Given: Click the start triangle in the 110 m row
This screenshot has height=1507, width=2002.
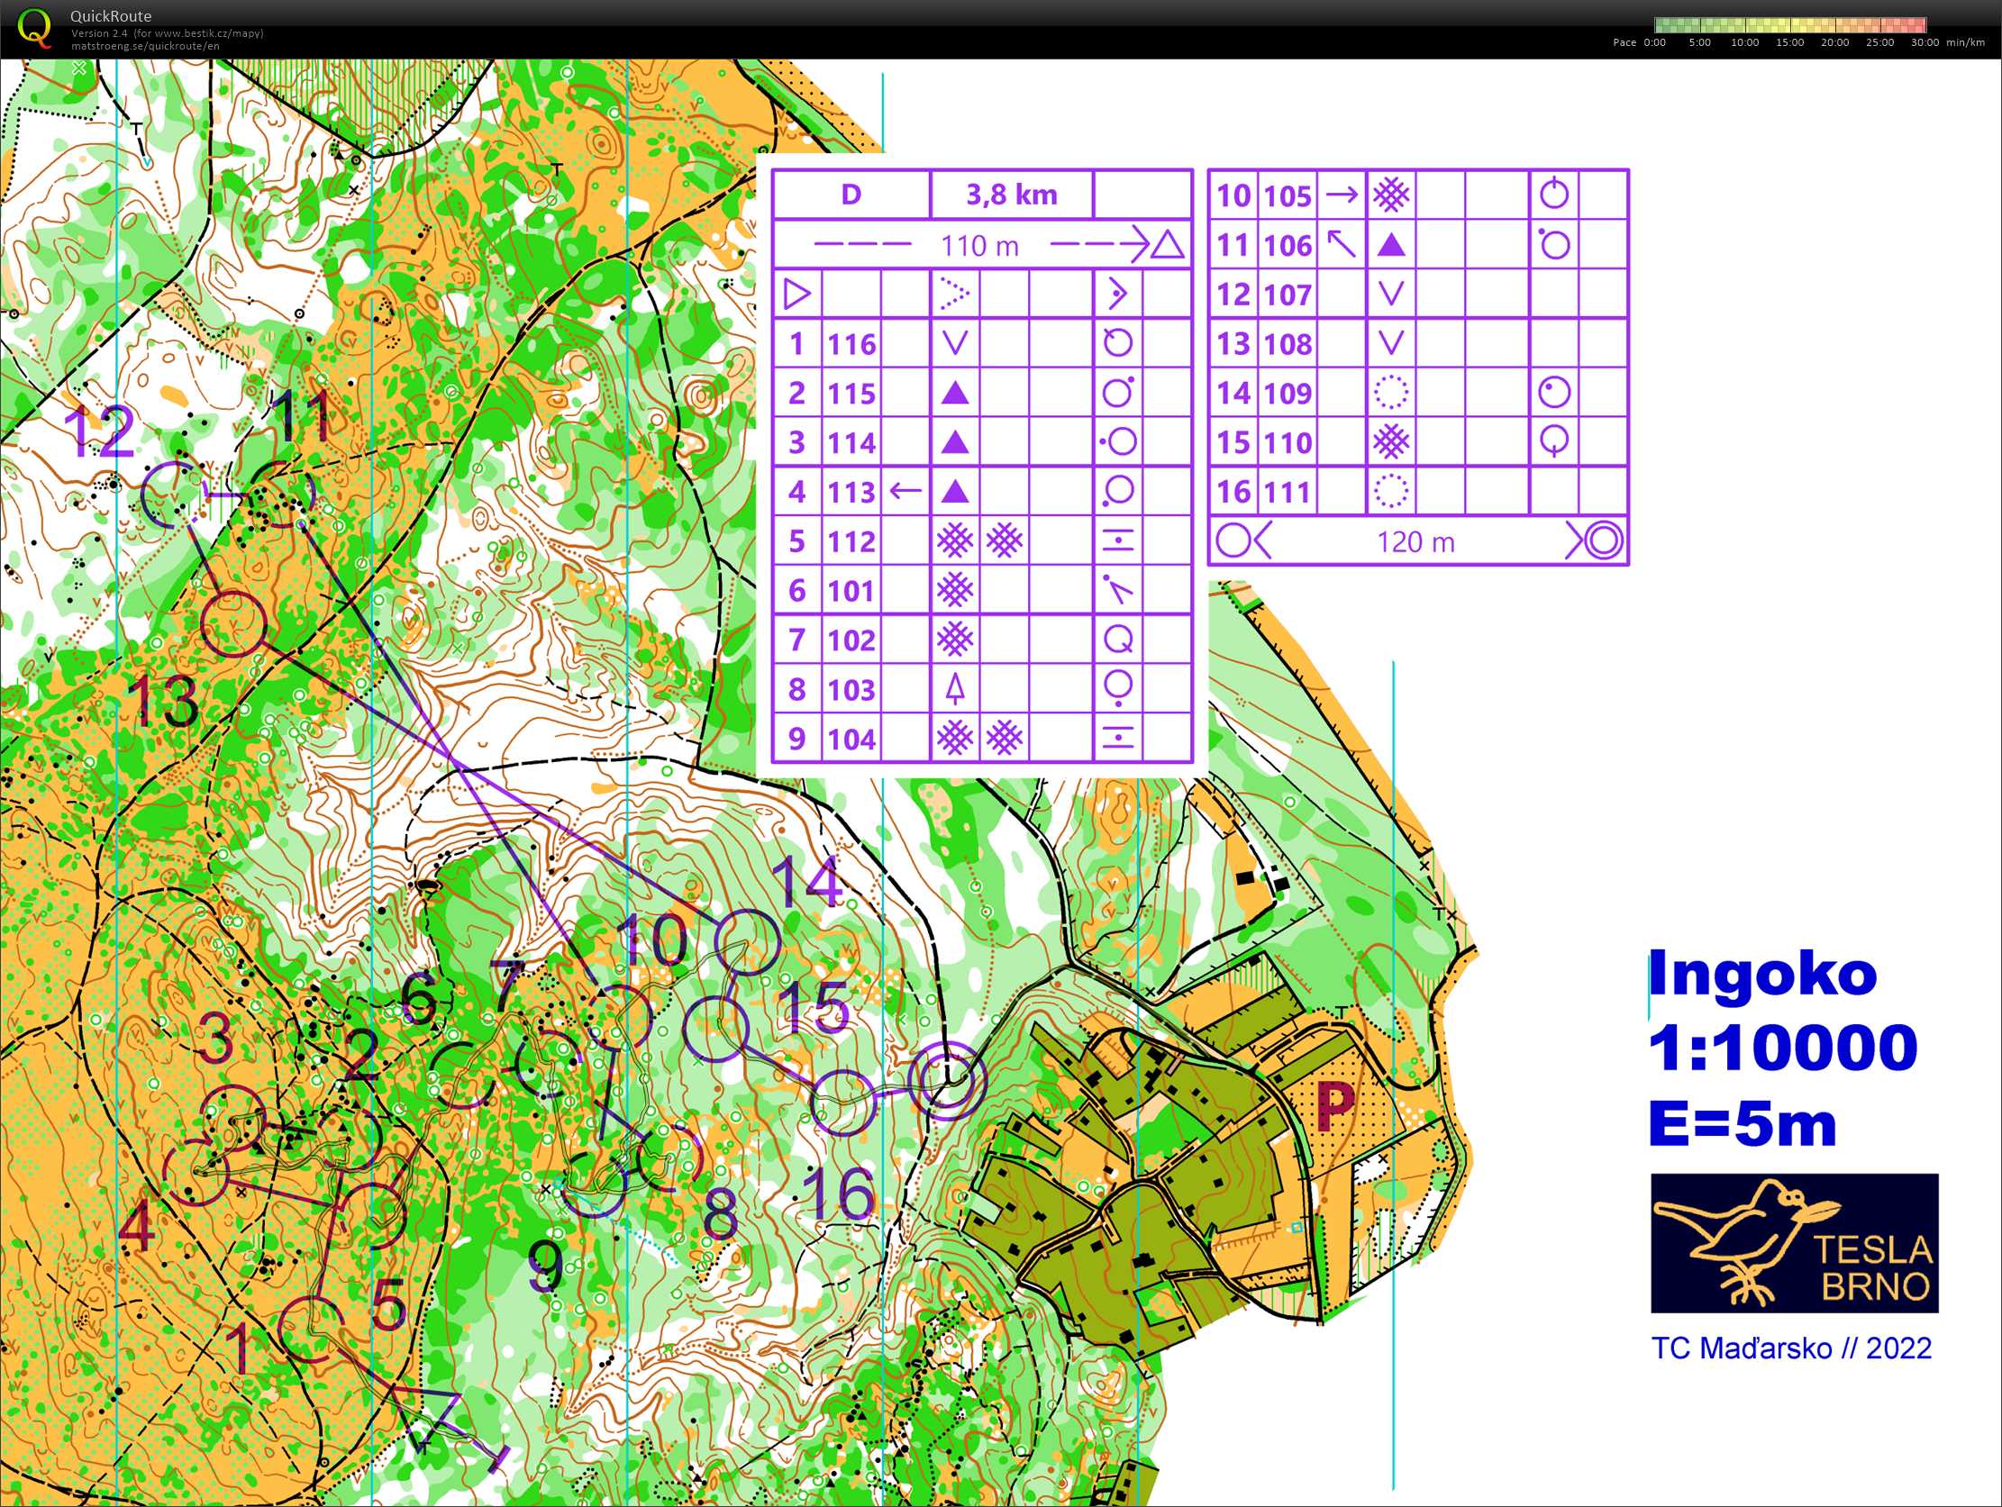Looking at the screenshot, I should pos(1169,245).
